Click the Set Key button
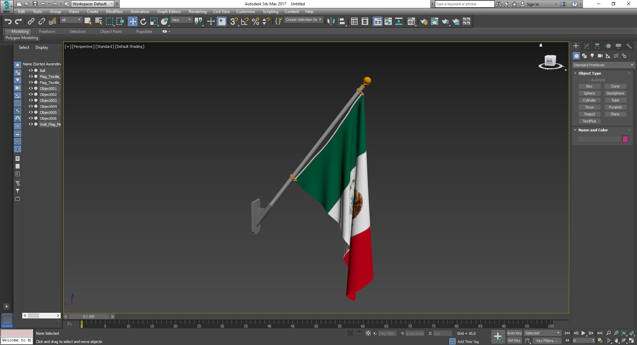Viewport: 637px width, 345px height. (x=514, y=340)
